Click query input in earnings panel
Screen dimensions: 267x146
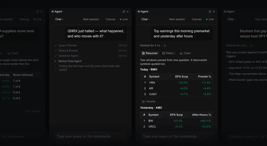176,136
